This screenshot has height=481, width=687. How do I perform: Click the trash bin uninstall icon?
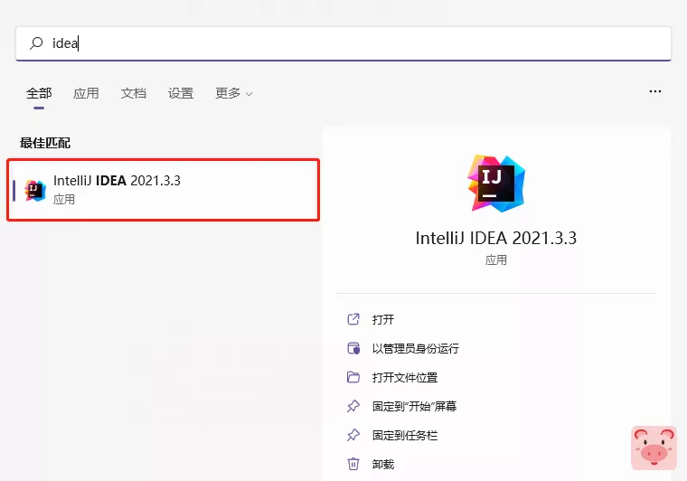click(353, 464)
